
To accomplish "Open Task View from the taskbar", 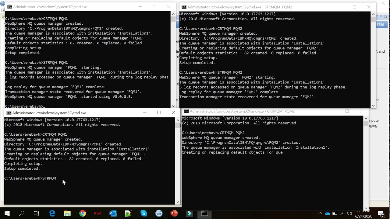I will pos(36,213).
